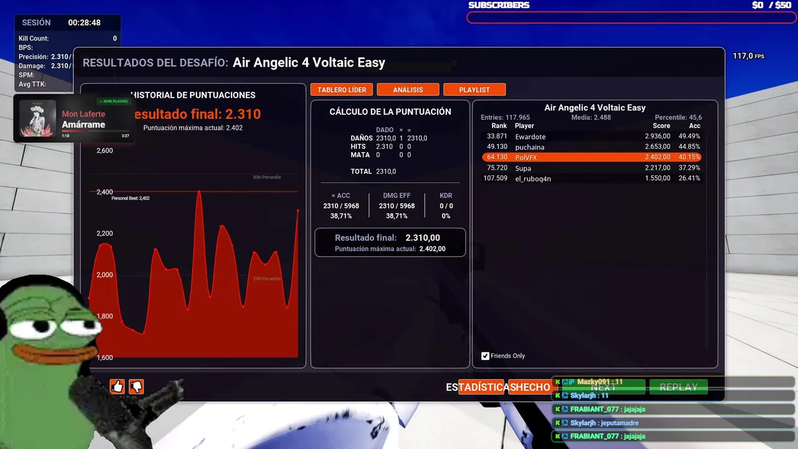Viewport: 798px width, 449px height.
Task: Click the 117,0 FPS counter
Action: coord(748,56)
